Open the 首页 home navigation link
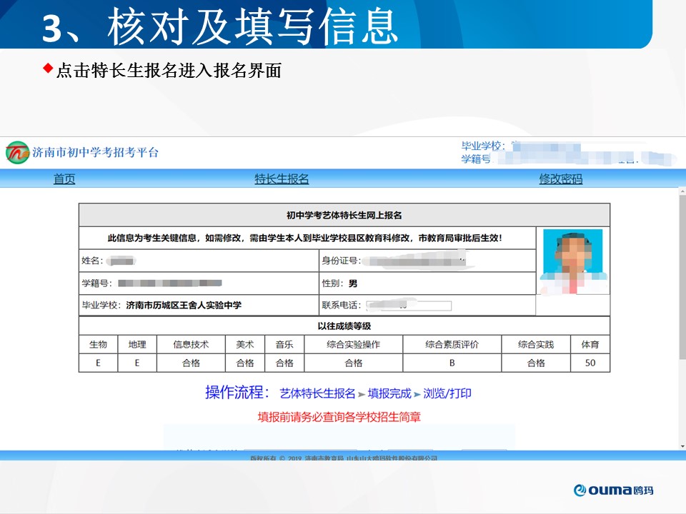 [x=64, y=179]
